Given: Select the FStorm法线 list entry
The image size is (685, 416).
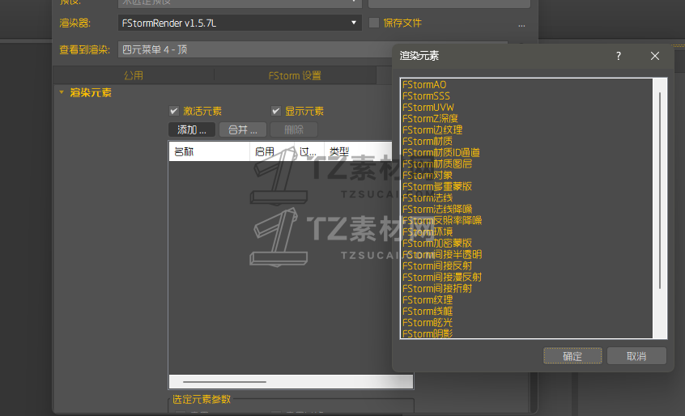Looking at the screenshot, I should (x=428, y=198).
